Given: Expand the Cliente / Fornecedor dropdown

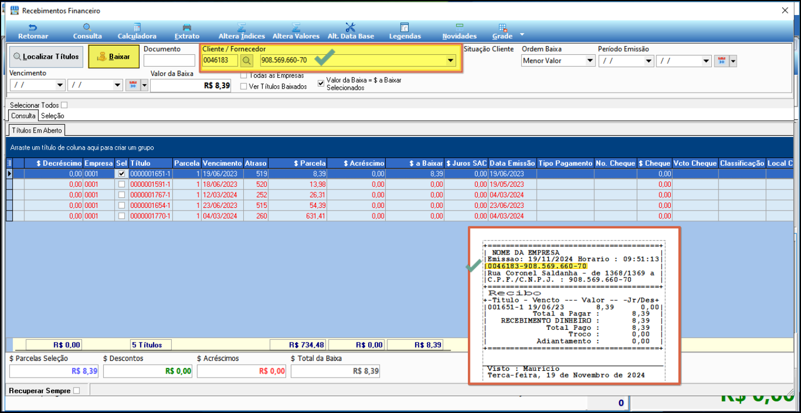Looking at the screenshot, I should (450, 61).
